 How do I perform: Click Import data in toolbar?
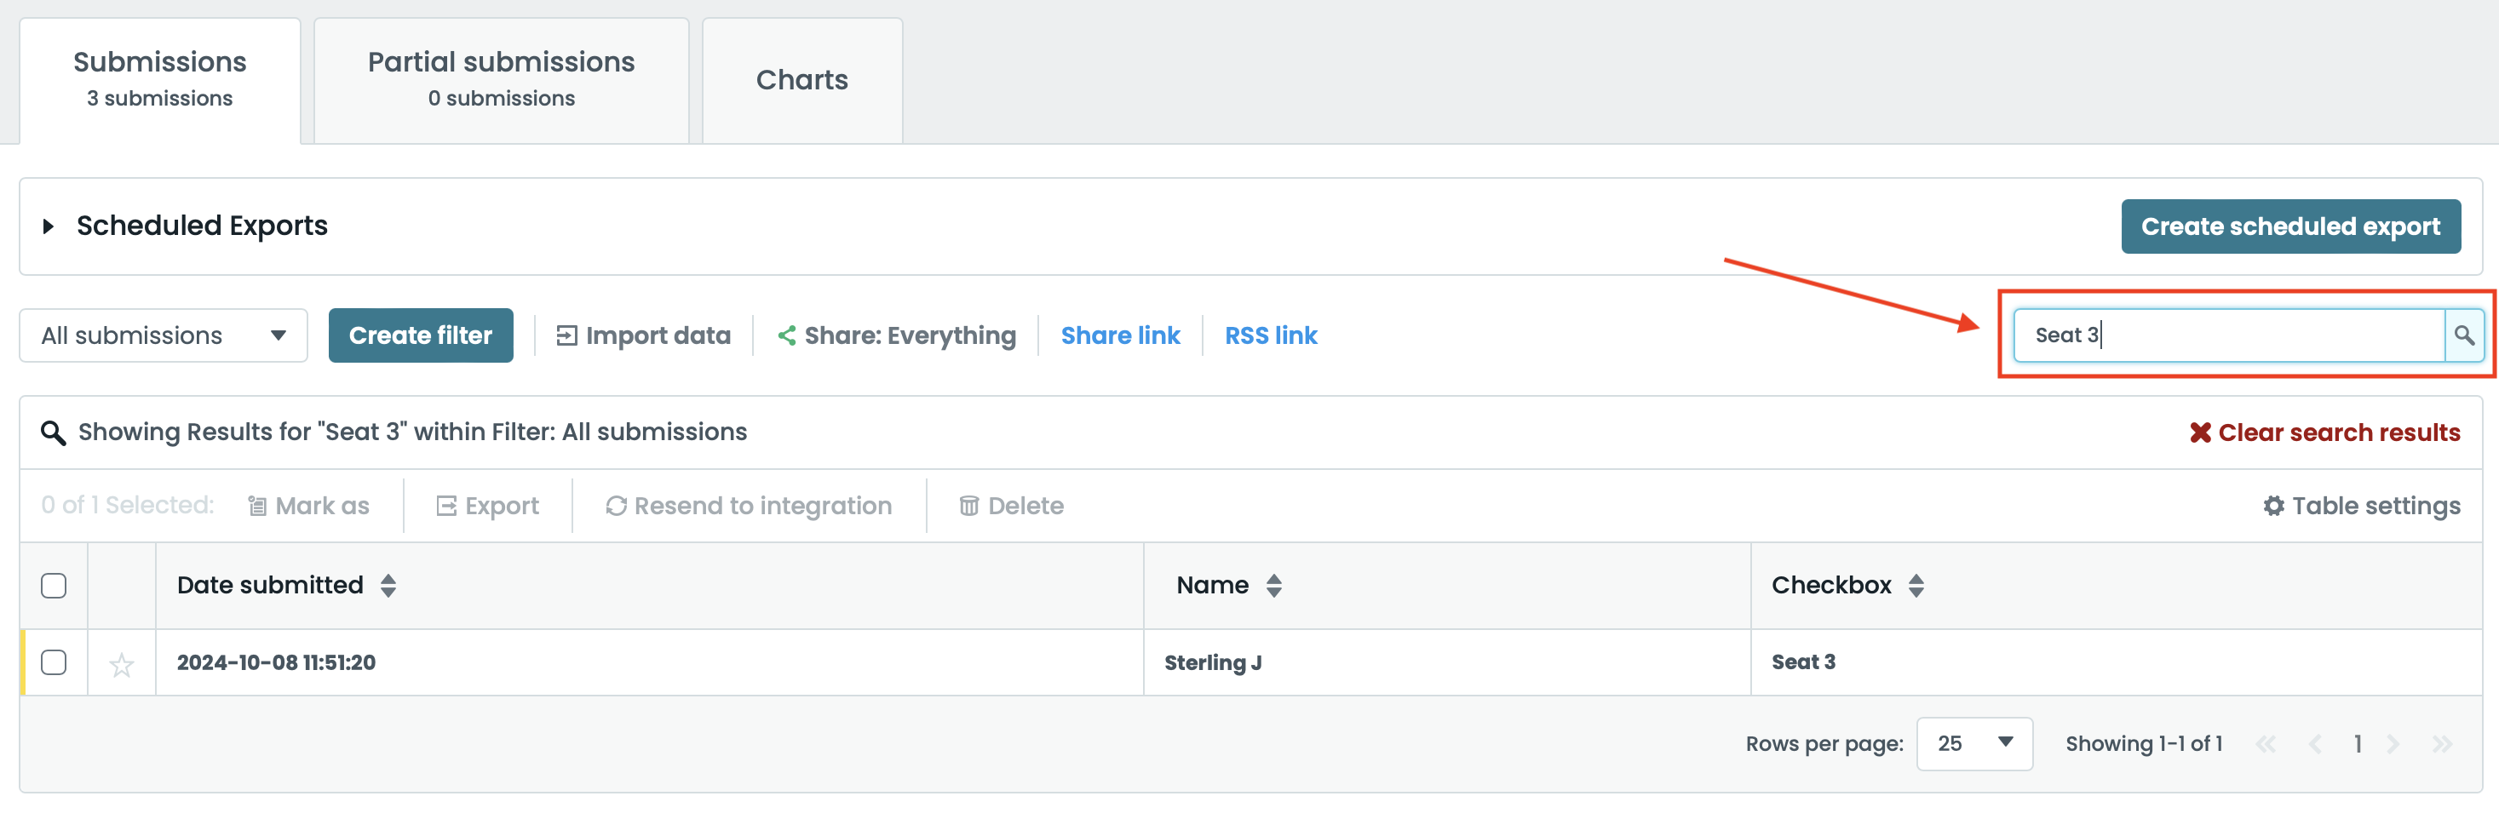(642, 335)
